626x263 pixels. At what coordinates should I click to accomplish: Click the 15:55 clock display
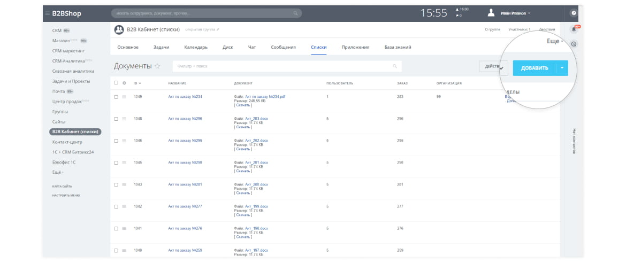point(433,13)
